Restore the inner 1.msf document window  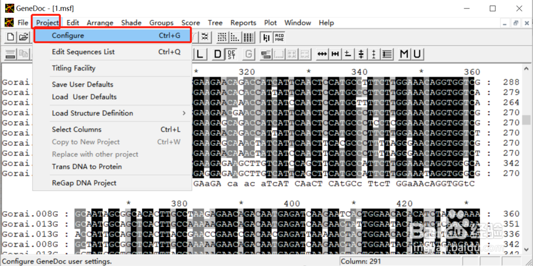[516, 23]
